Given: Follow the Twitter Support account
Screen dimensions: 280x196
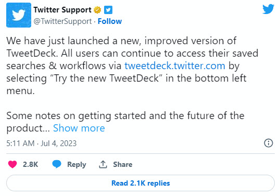Looking at the screenshot, I should tap(110, 21).
